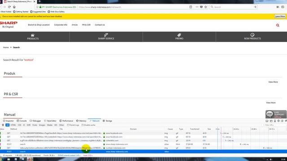Open the Getting Started bookmark
The image size is (287, 161).
tap(21, 12)
